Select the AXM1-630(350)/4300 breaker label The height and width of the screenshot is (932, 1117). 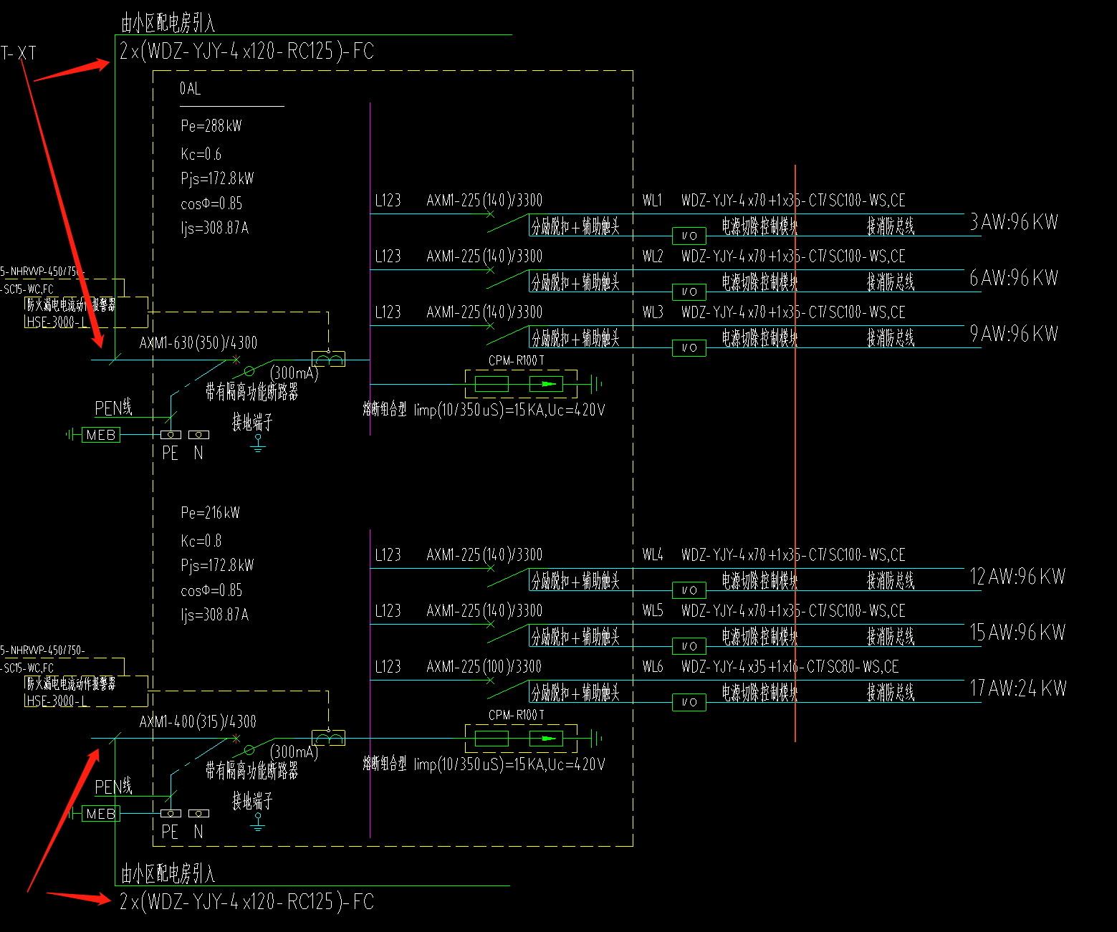pos(198,343)
